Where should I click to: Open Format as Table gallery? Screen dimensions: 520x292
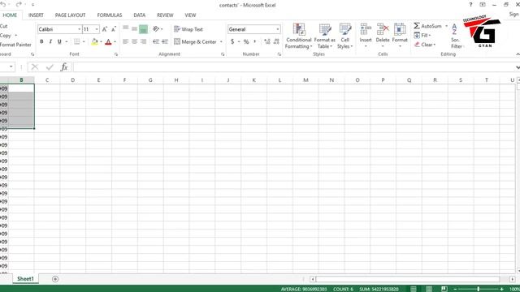325,36
